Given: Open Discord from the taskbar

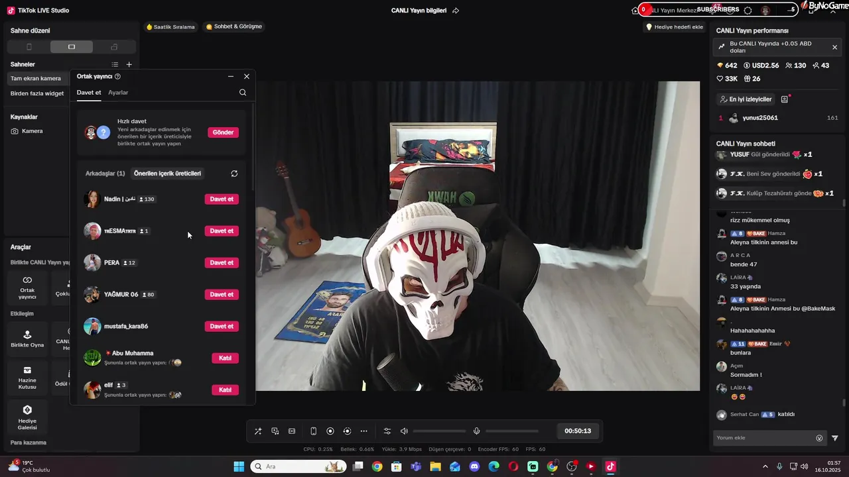Looking at the screenshot, I should click(x=474, y=467).
